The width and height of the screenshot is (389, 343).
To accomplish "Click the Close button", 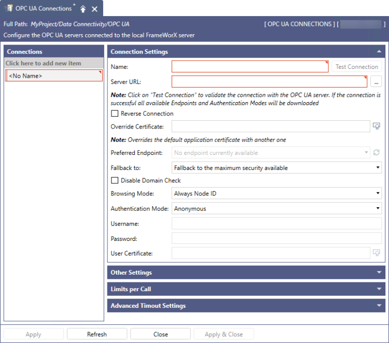I will click(x=160, y=334).
